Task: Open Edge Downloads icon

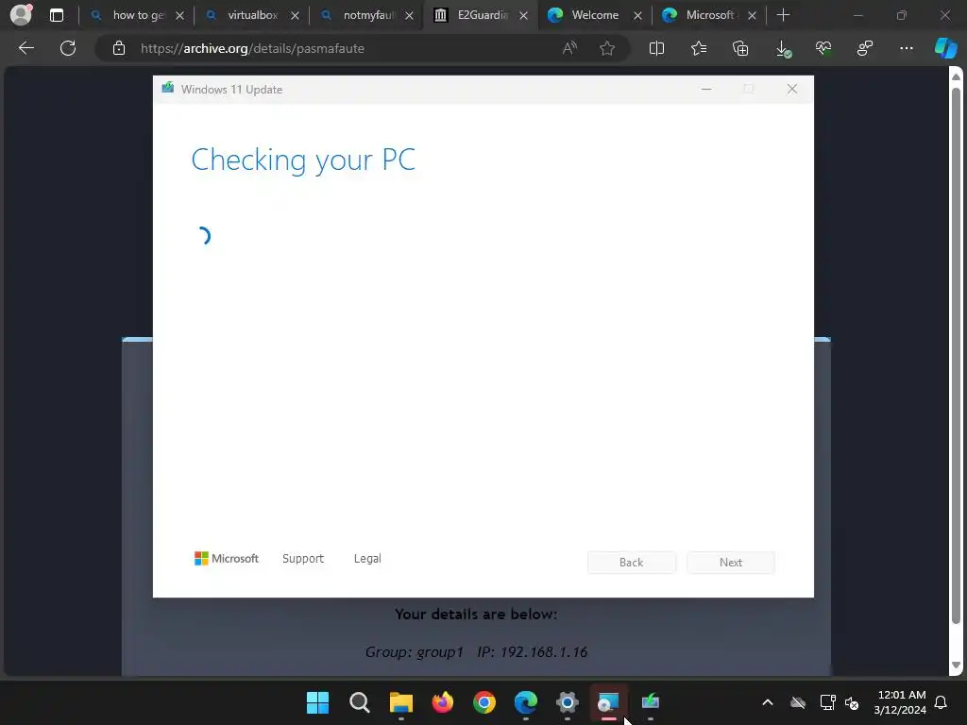Action: click(x=783, y=49)
